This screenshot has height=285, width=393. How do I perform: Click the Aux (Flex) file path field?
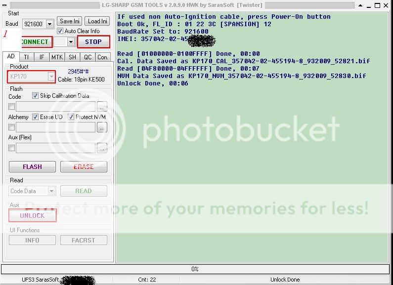[56, 148]
